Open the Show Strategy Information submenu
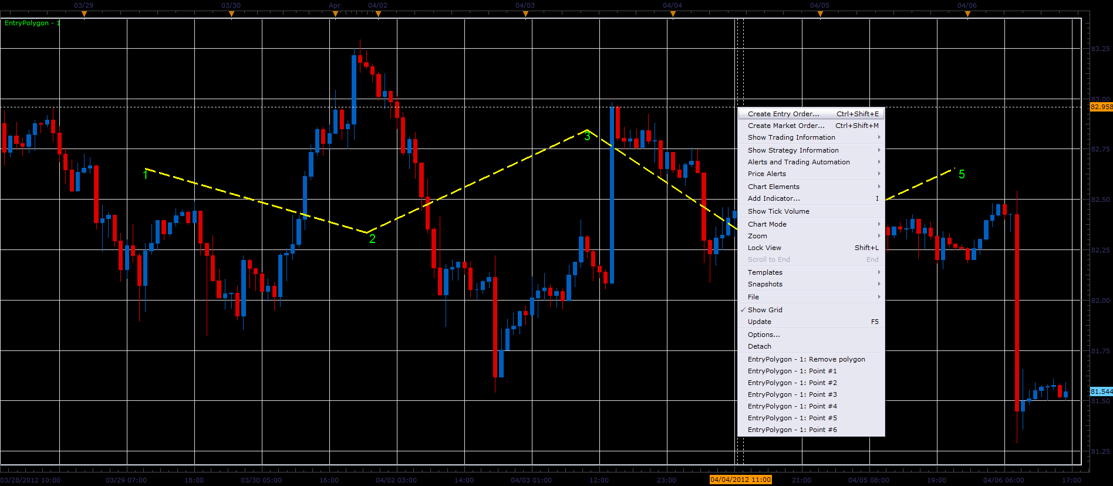The width and height of the screenshot is (1113, 486). tap(811, 150)
